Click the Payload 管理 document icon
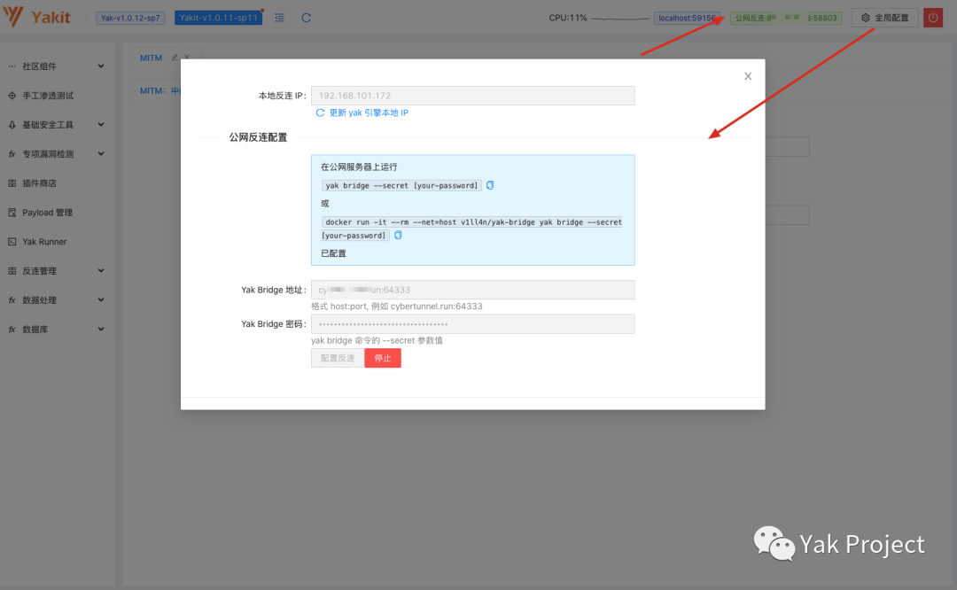 coord(12,213)
